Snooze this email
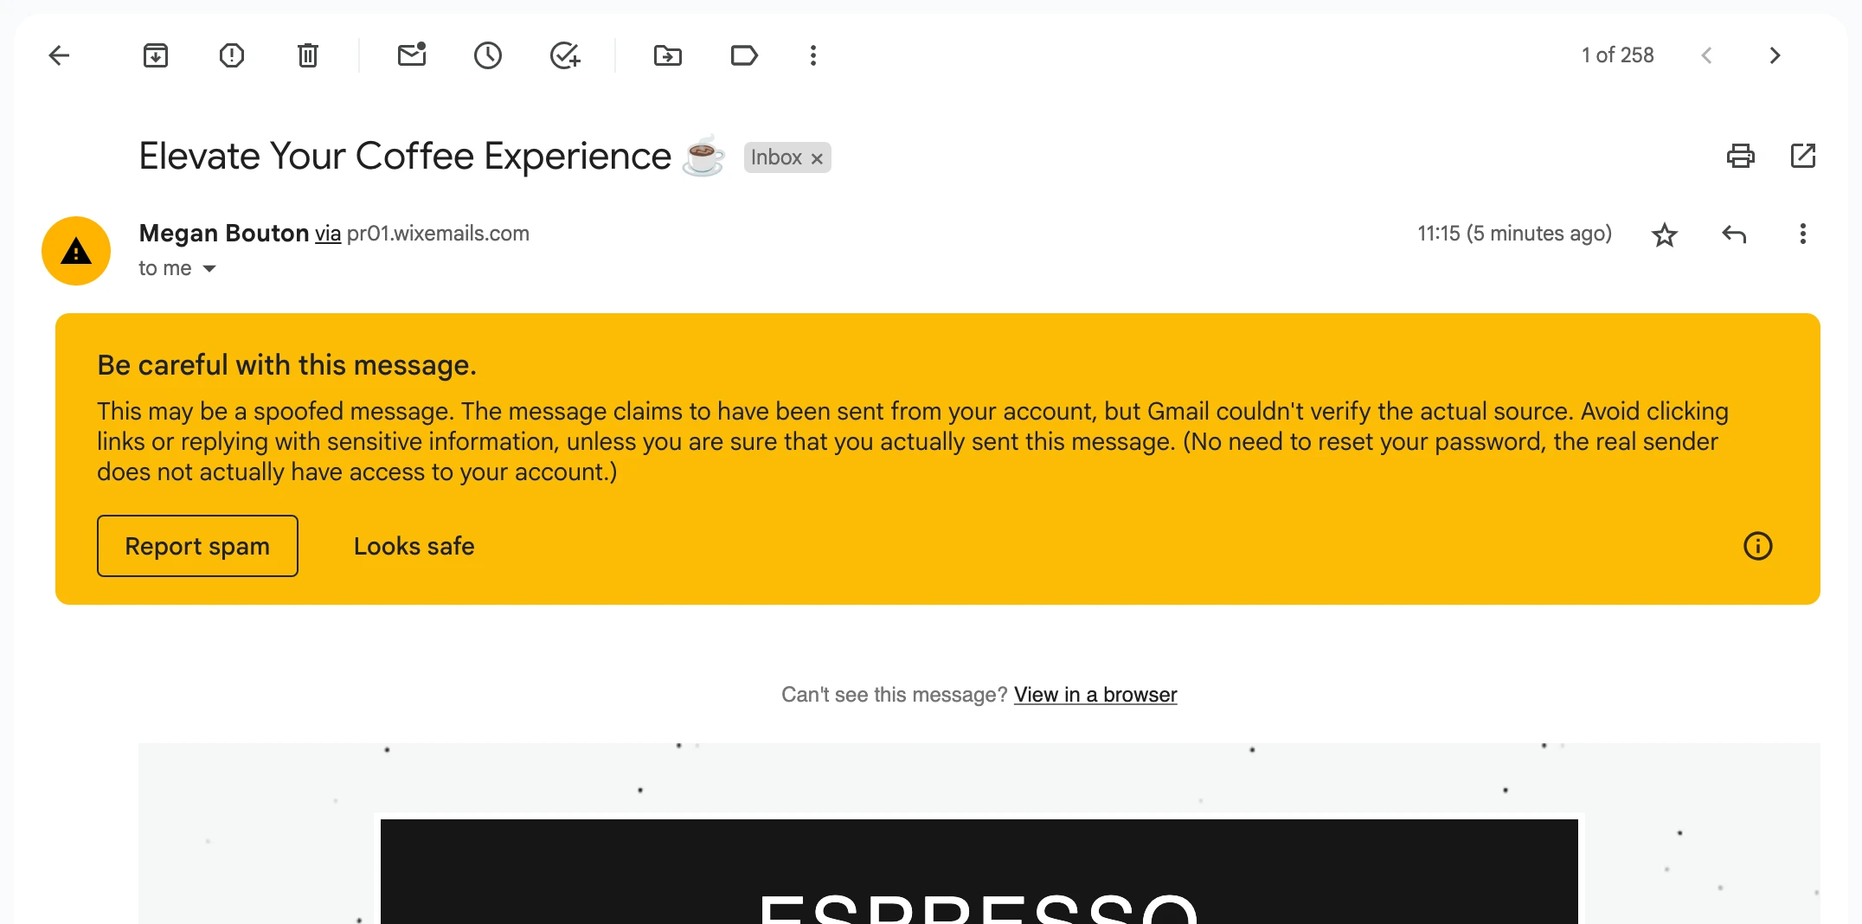 coord(488,56)
